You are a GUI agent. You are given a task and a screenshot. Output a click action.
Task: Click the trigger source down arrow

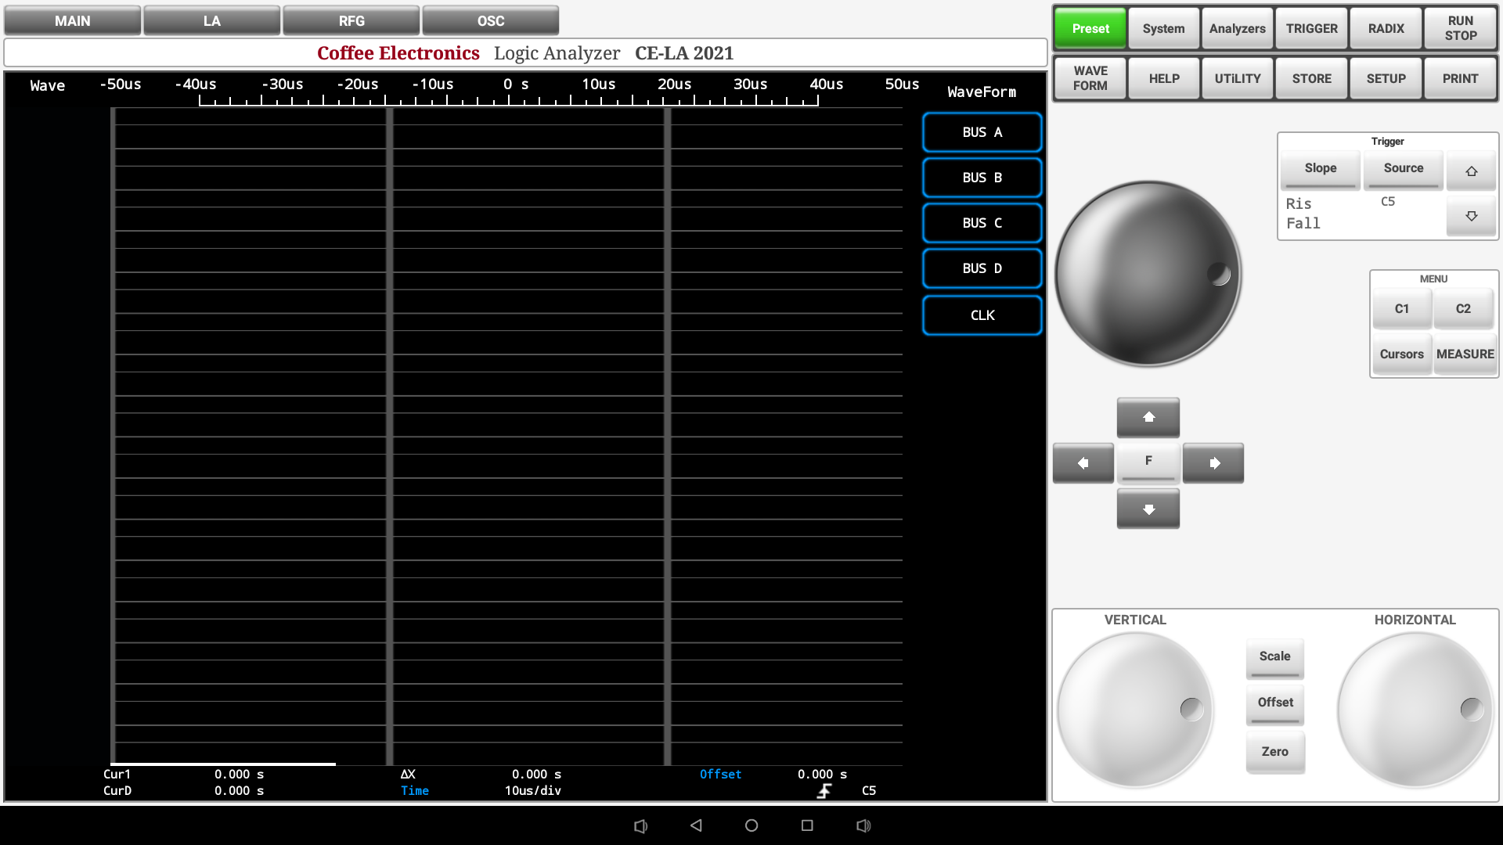[x=1471, y=216]
